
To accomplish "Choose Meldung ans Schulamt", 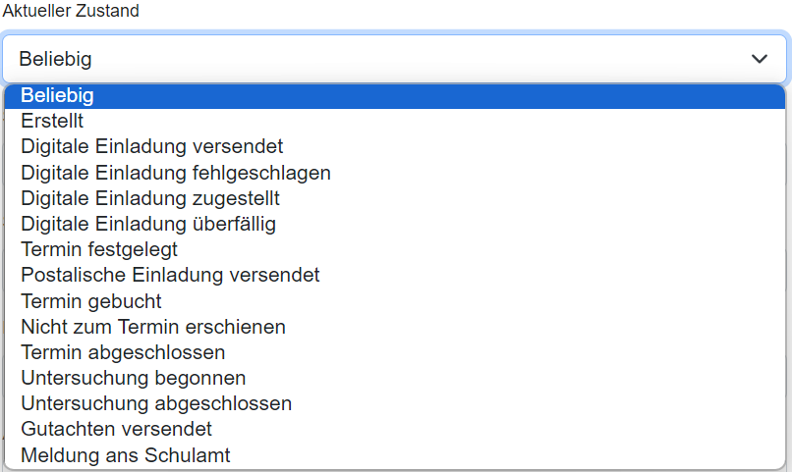I will (x=125, y=454).
